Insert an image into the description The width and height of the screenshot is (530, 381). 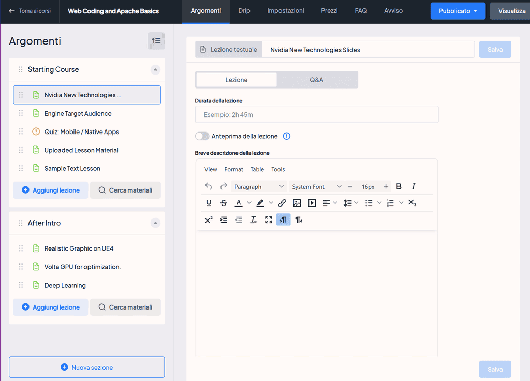click(x=297, y=203)
